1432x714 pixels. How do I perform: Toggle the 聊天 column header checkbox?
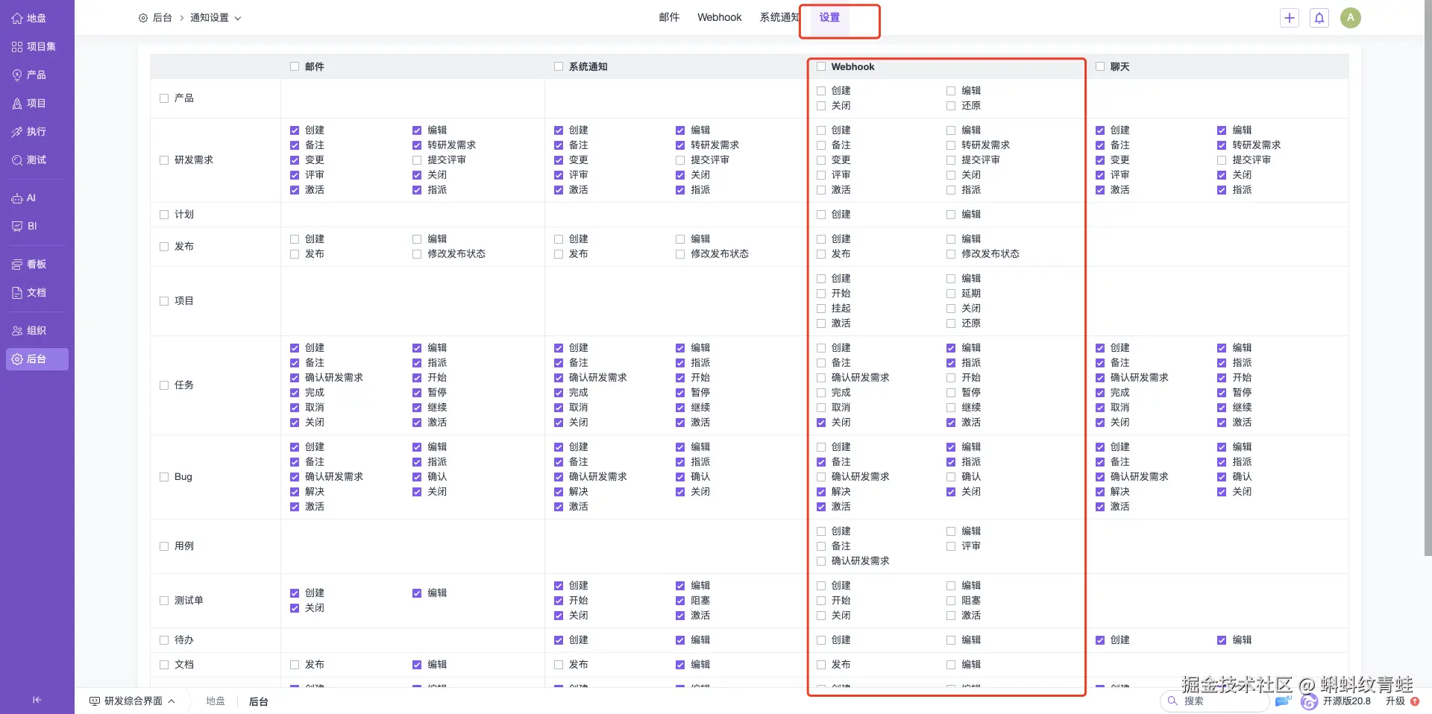[x=1100, y=66]
